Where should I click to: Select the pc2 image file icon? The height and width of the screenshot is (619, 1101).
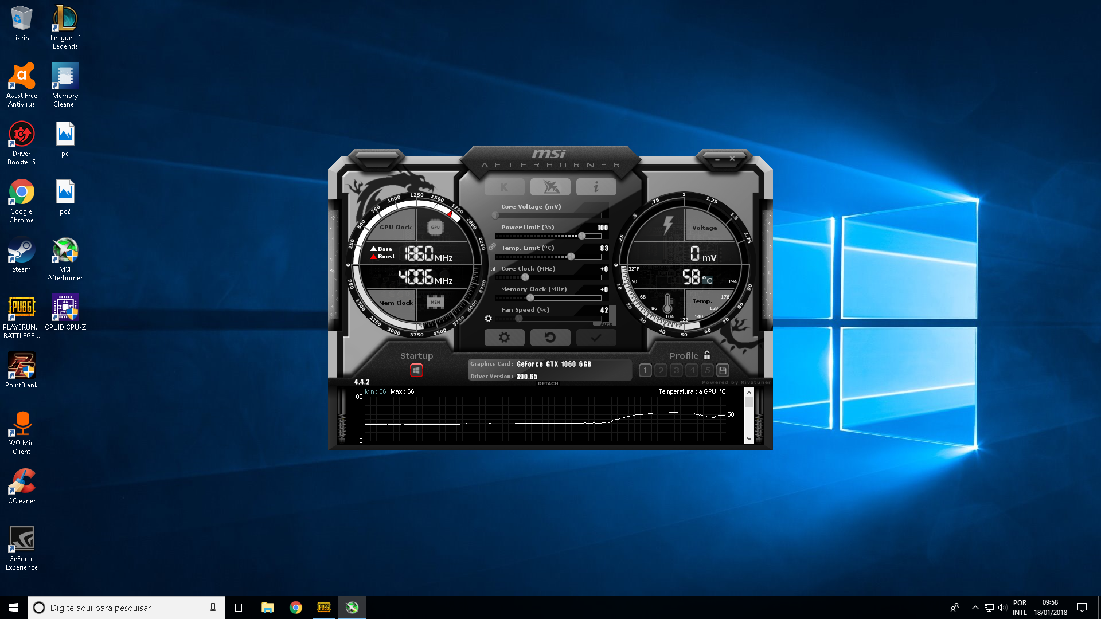(65, 197)
